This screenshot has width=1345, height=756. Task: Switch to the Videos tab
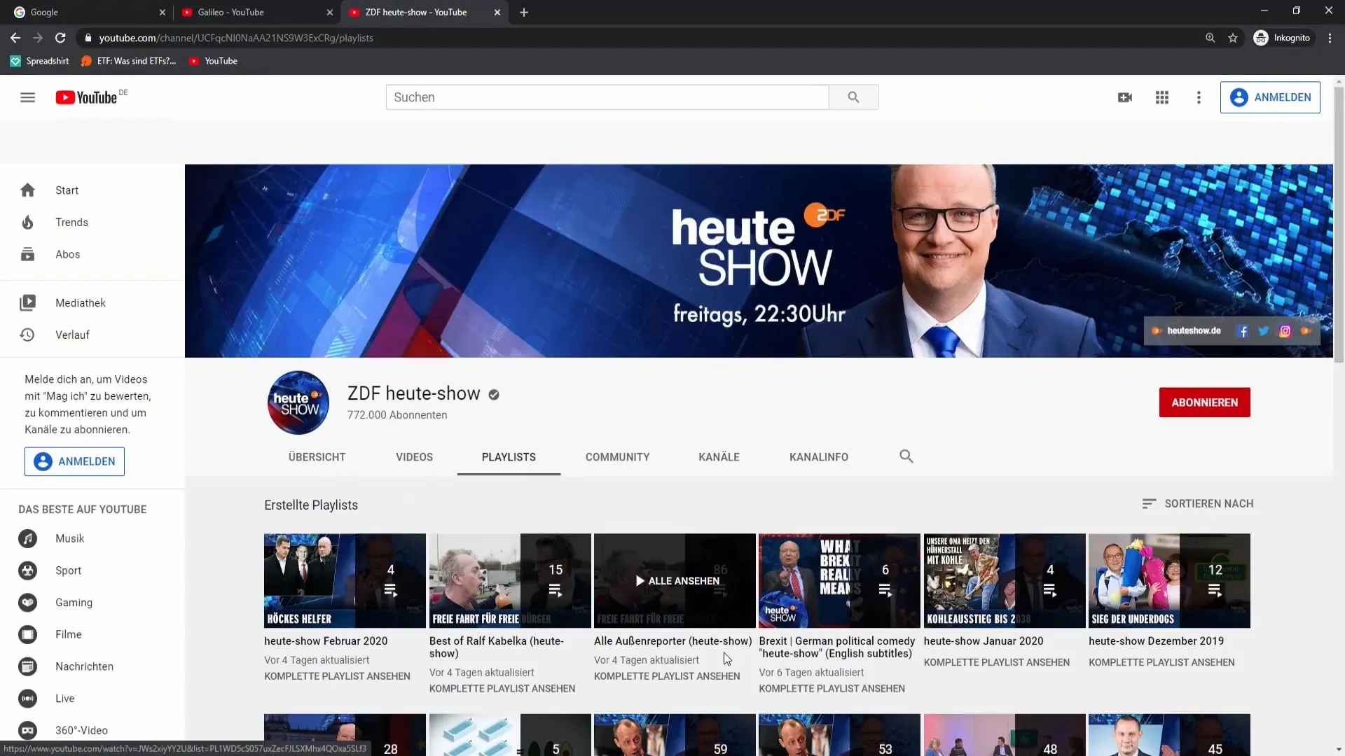(x=414, y=457)
